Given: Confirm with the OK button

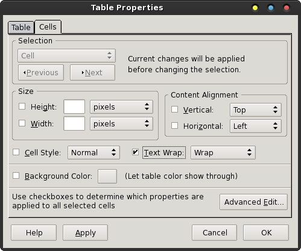Looking at the screenshot, I should point(266,232).
